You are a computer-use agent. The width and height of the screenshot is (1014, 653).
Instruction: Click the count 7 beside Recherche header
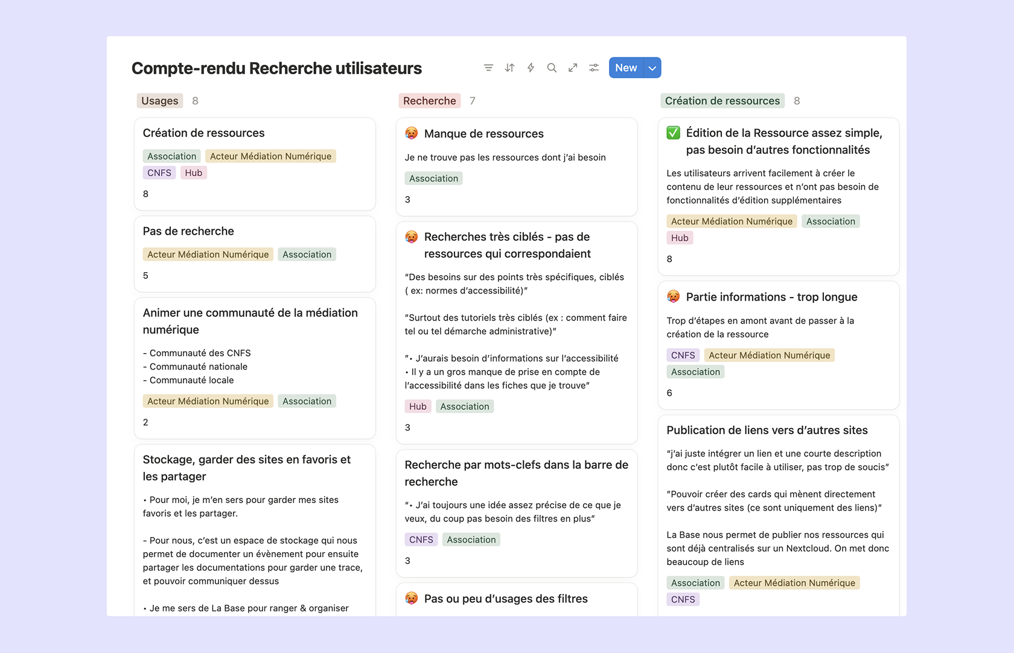pyautogui.click(x=473, y=101)
